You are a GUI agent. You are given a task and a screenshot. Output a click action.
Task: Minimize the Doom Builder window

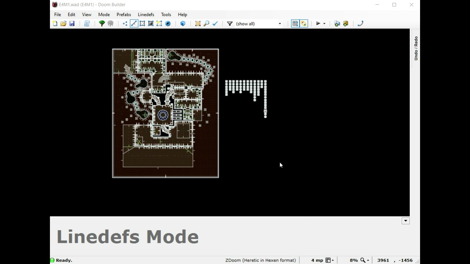[x=377, y=5]
